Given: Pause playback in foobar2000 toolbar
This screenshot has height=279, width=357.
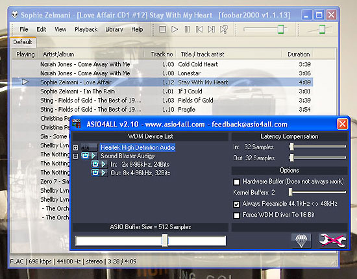Looking at the screenshot, I should (187, 29).
